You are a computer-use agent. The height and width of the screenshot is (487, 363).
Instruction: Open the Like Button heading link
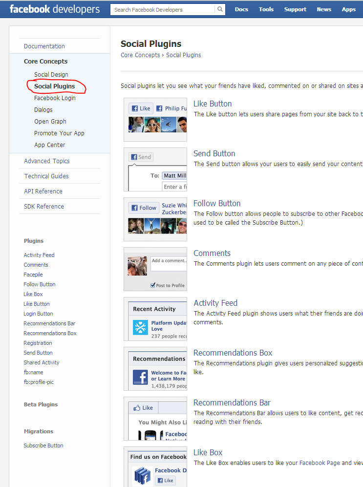coord(213,104)
